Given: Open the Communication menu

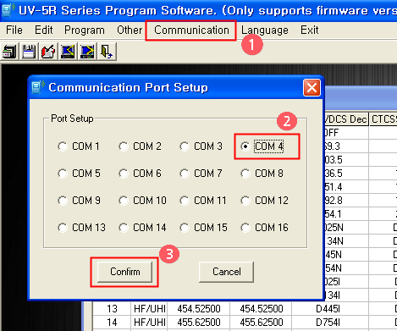Looking at the screenshot, I should [x=191, y=30].
